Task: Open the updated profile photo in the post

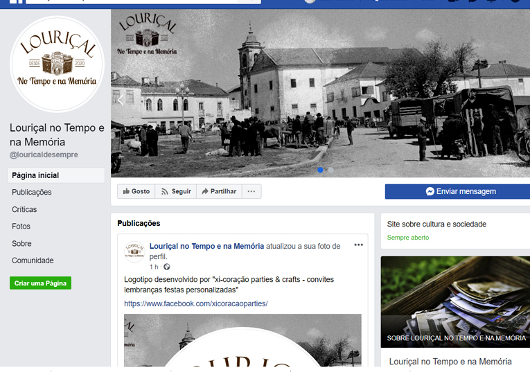Action: point(242,340)
